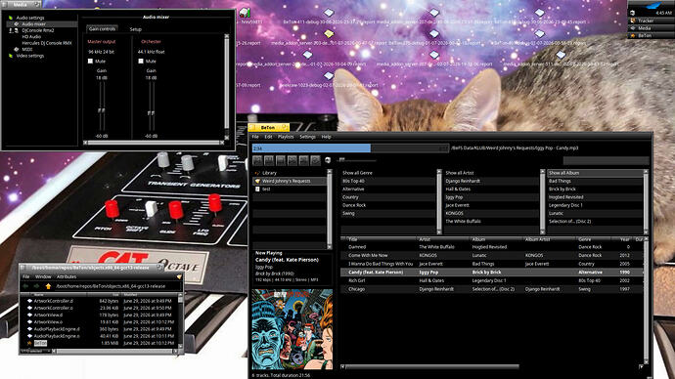
Task: Open the Help menu in BeTon
Action: (327, 137)
